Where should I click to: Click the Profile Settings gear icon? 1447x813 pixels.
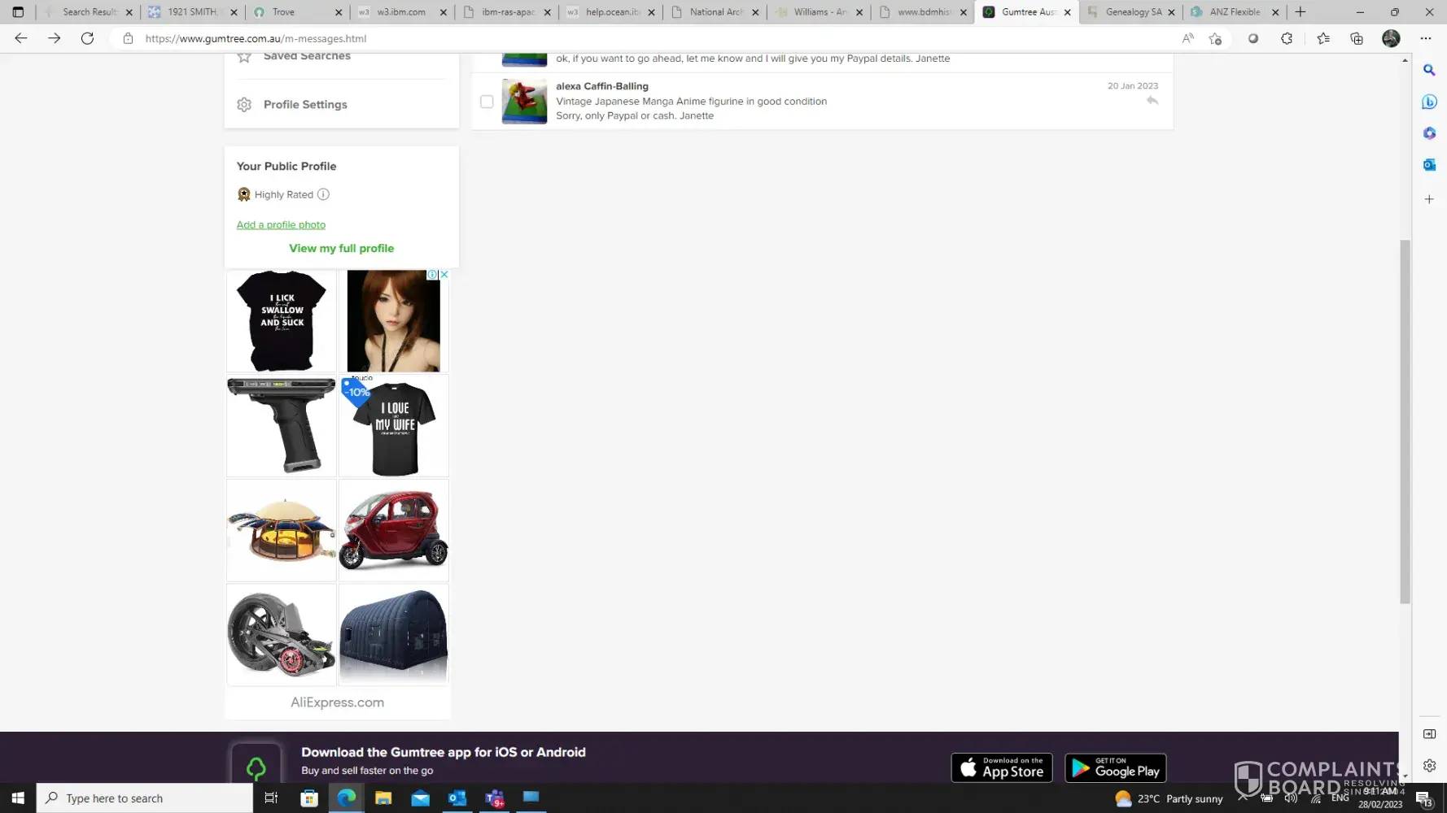[244, 105]
